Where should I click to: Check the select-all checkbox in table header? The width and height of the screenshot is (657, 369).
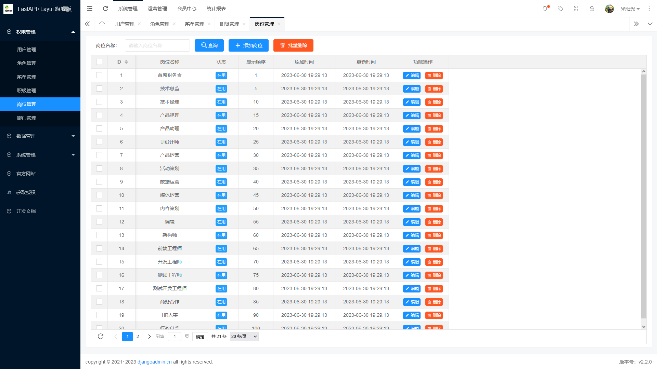[99, 62]
